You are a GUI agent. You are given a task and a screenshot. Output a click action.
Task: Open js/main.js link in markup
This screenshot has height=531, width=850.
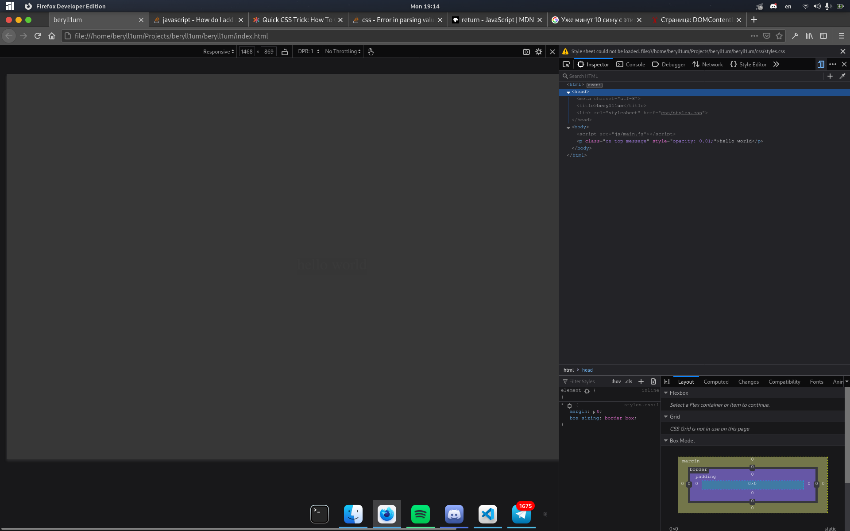click(629, 134)
